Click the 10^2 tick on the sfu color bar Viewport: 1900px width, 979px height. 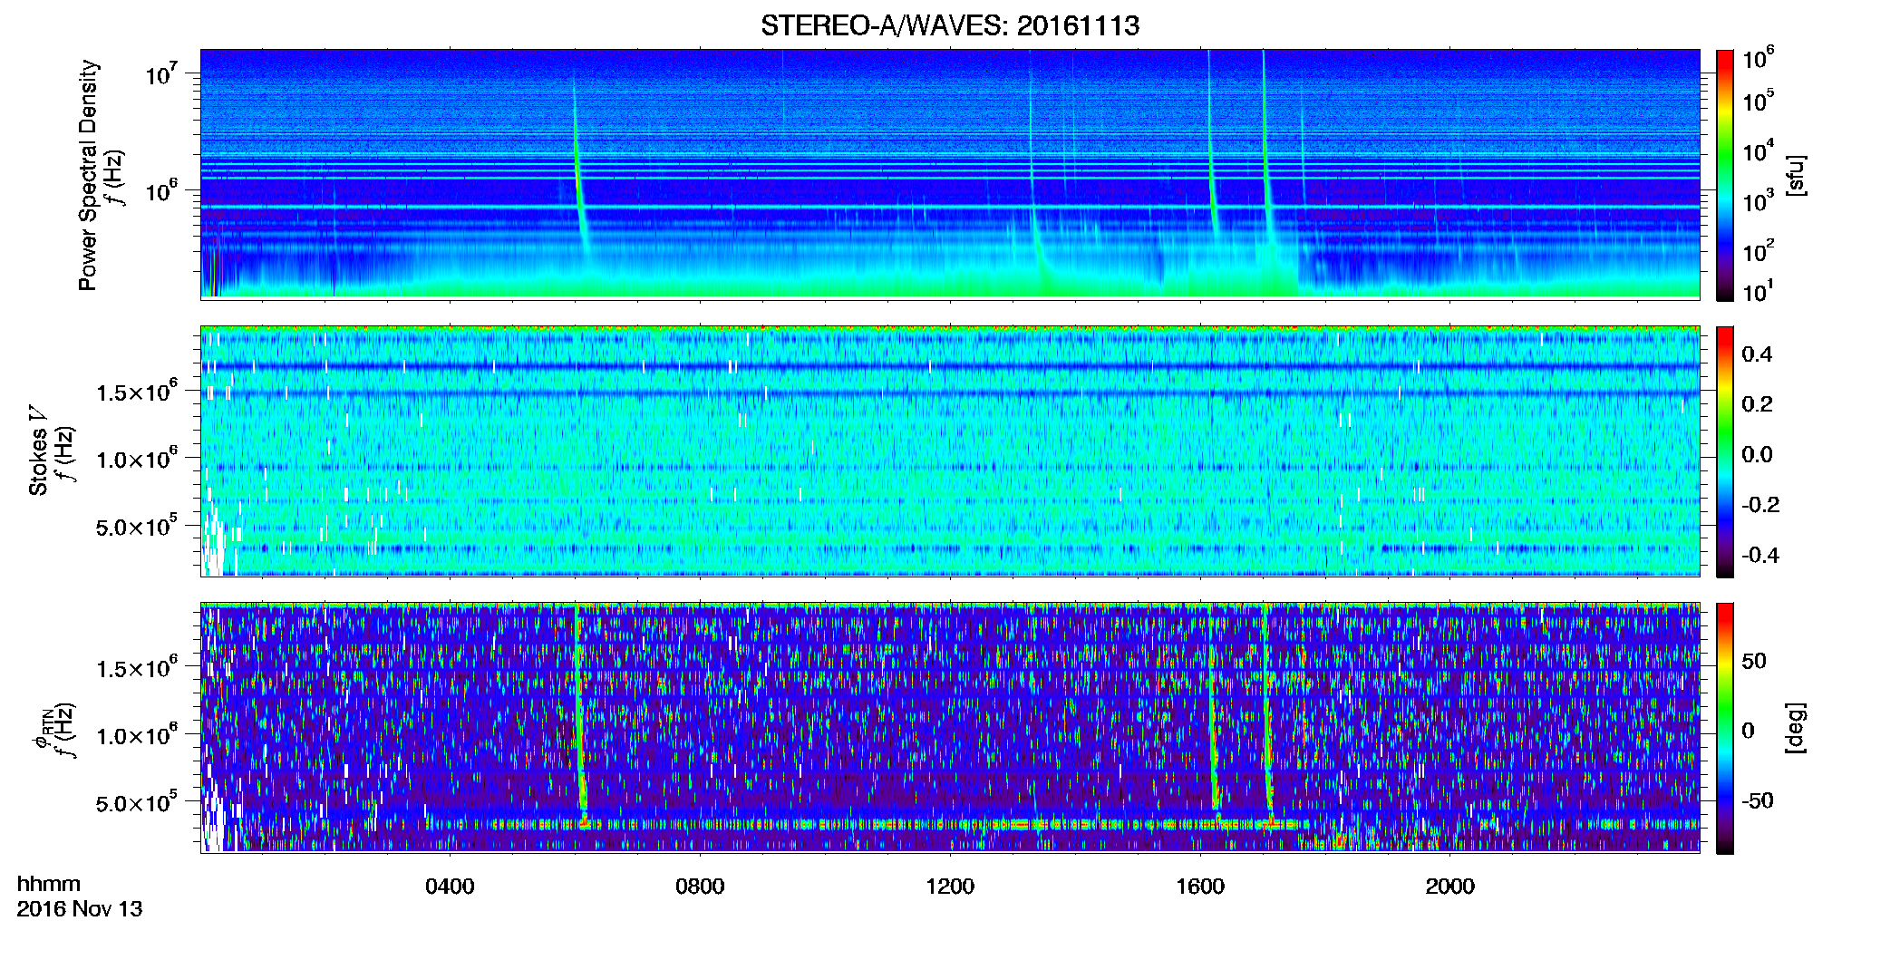(1759, 250)
